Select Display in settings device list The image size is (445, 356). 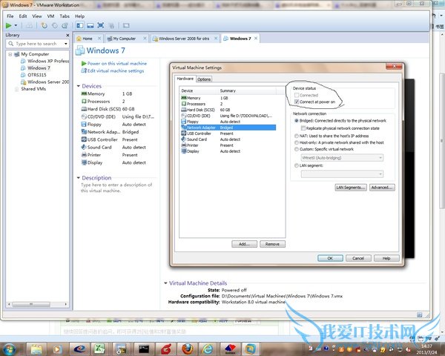(x=228, y=151)
